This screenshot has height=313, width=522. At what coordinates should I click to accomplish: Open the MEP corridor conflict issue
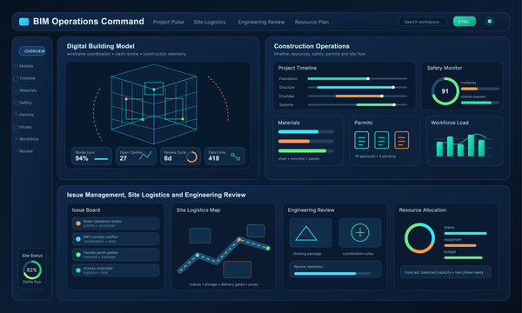116,239
